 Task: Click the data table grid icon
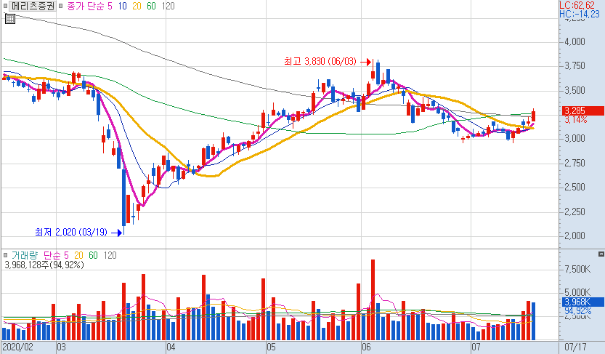[10, 18]
